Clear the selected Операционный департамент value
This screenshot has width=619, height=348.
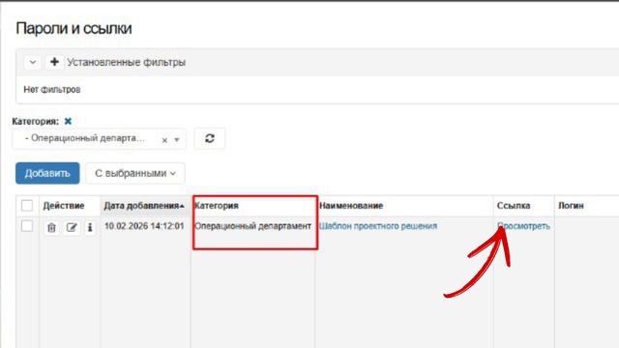tap(164, 140)
